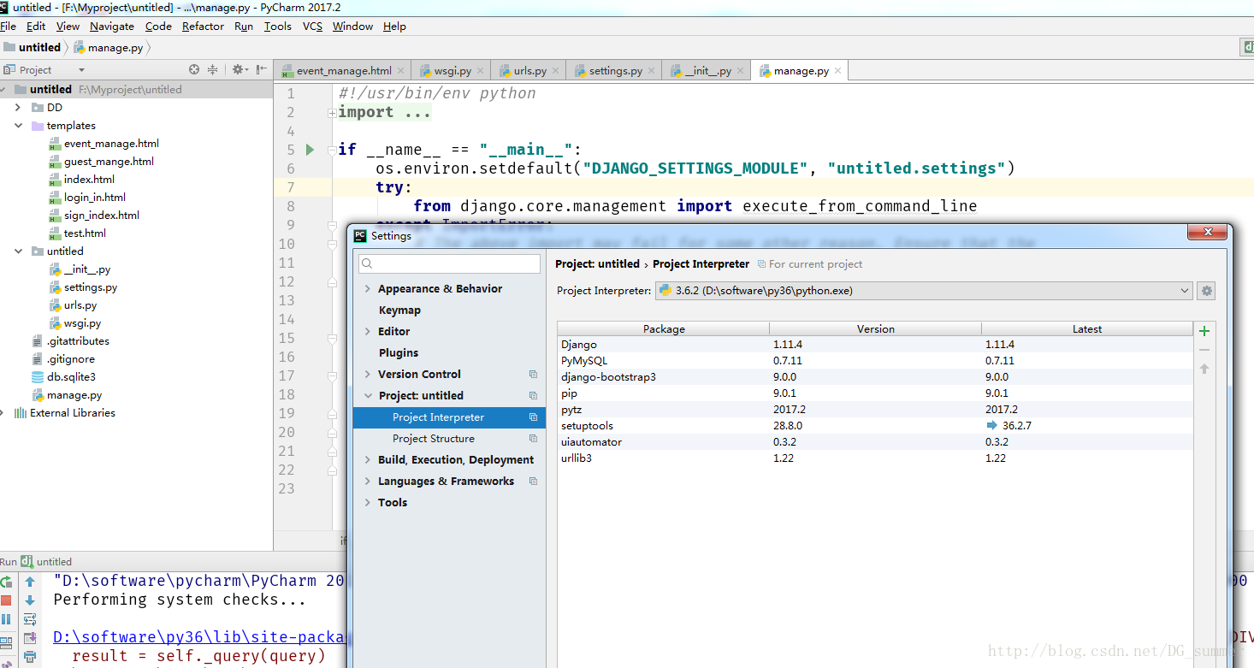Image resolution: width=1254 pixels, height=668 pixels.
Task: Open the Project view selector dropdown
Action: click(81, 70)
